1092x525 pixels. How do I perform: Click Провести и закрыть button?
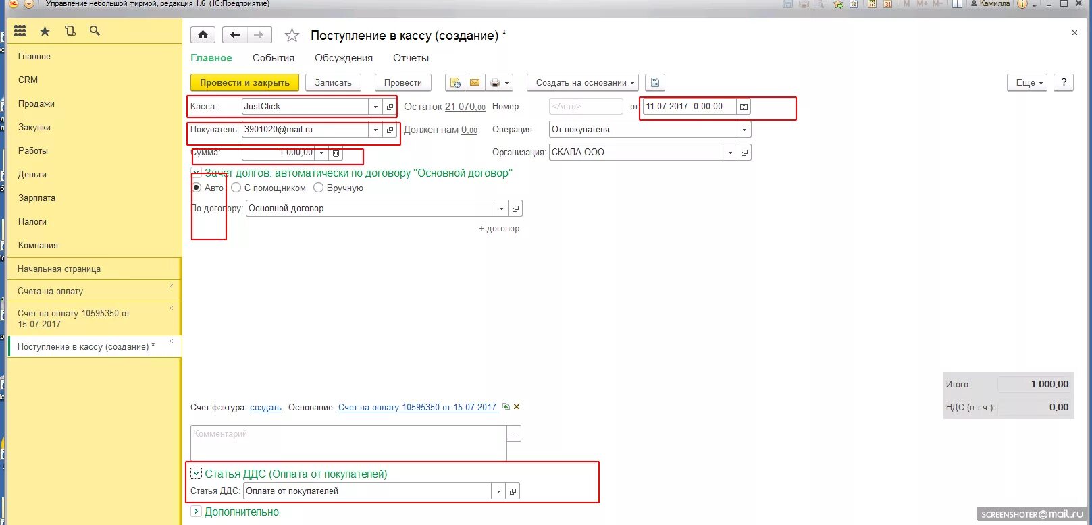tap(244, 82)
